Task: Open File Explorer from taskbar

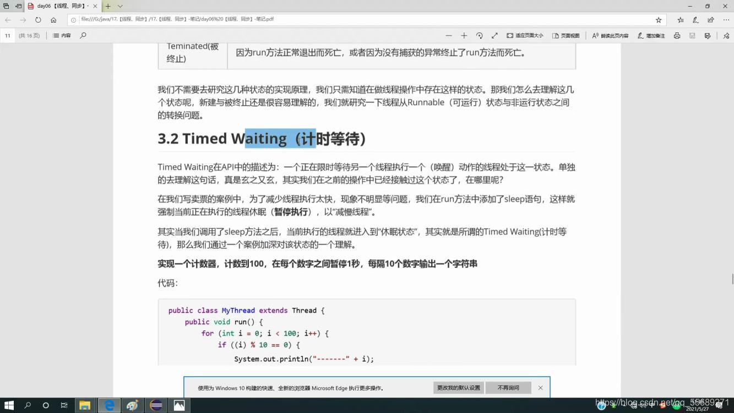Action: coord(85,405)
